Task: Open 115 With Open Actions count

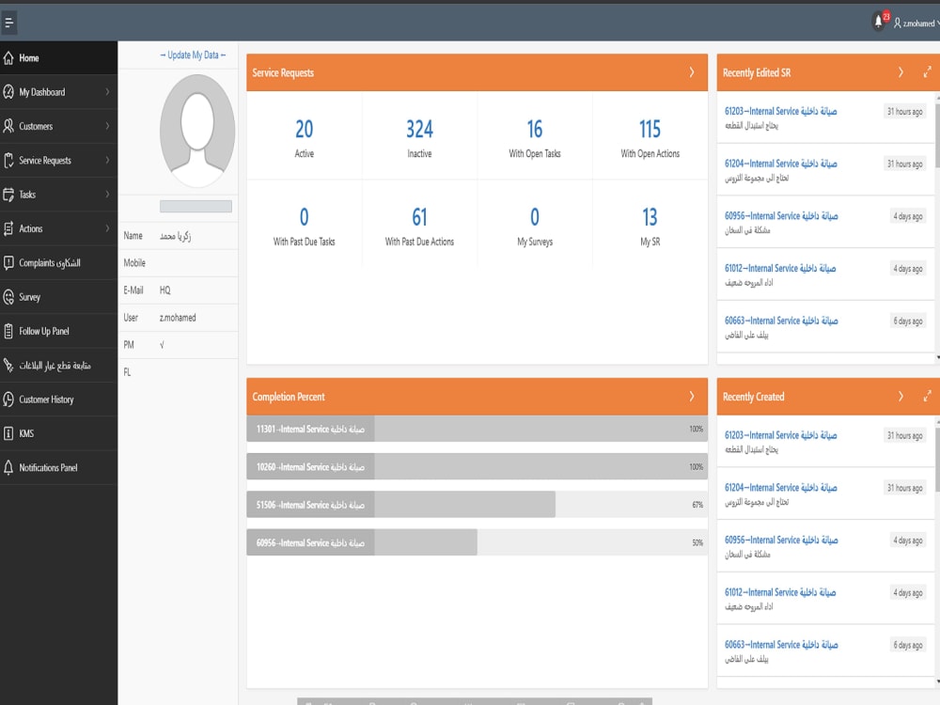Action: click(x=650, y=137)
